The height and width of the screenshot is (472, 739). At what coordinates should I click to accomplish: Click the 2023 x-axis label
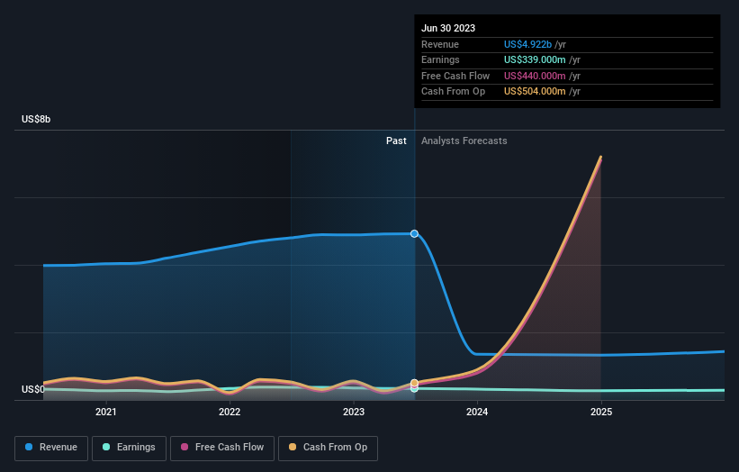point(354,412)
